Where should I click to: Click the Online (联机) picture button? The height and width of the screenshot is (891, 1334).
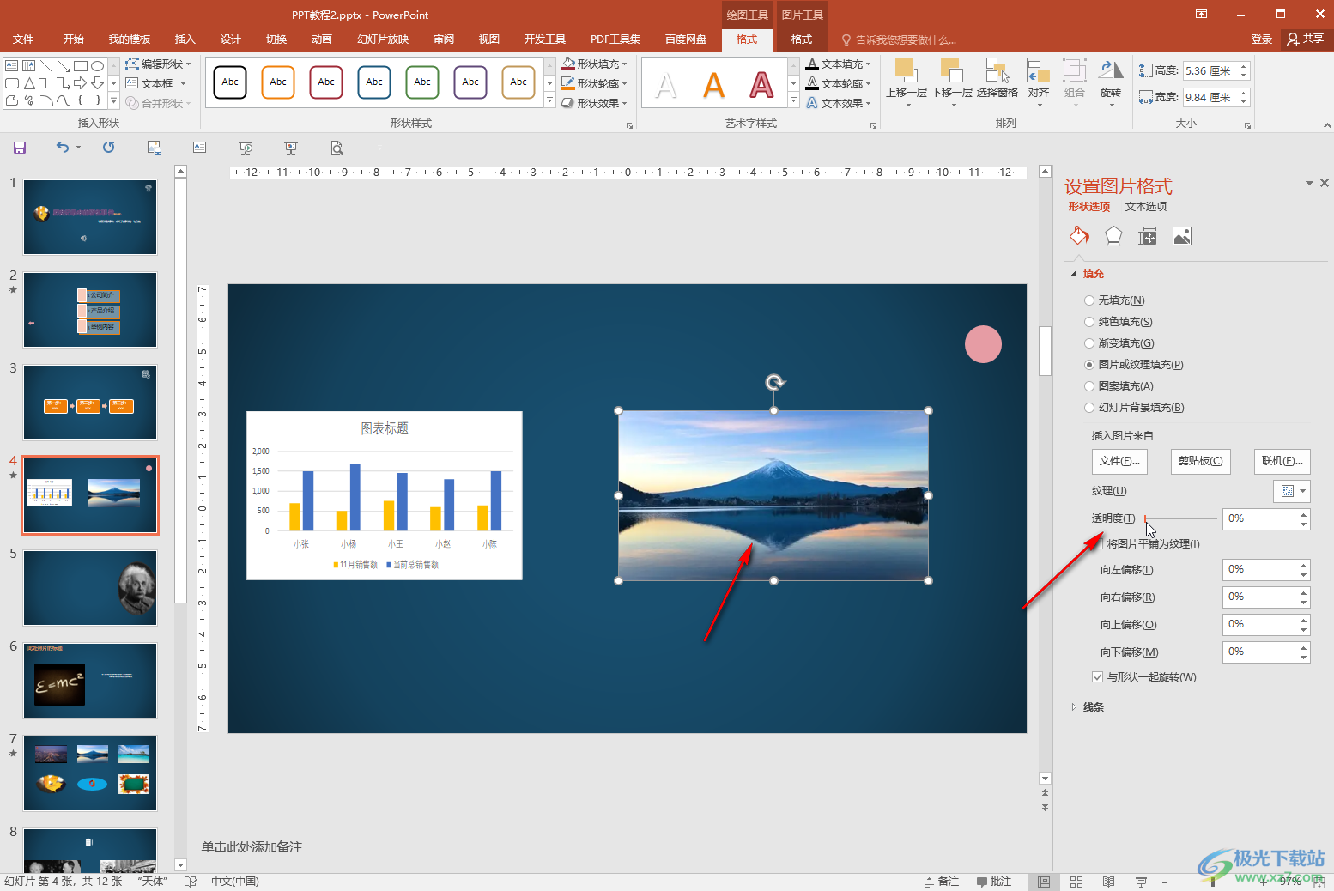pyautogui.click(x=1282, y=461)
